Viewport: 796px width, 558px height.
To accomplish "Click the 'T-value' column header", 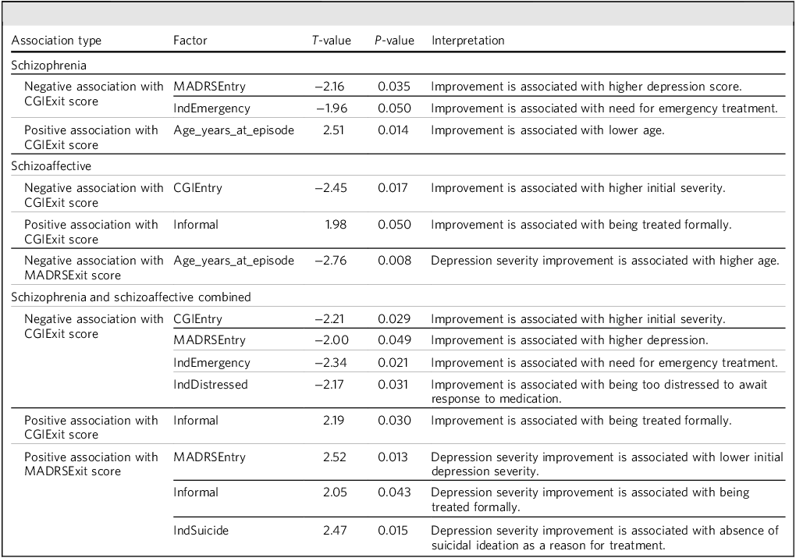I will coord(332,41).
